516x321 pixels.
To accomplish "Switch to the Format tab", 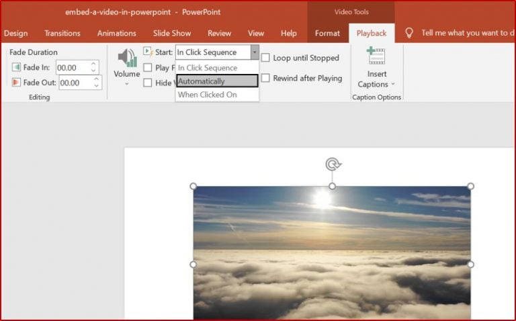I will (x=327, y=33).
